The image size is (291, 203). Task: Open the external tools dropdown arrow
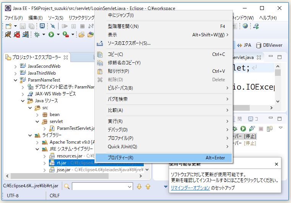[73, 34]
